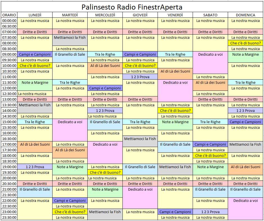
Task: Click the 07:00:00 time cell
Action: coord(9,32)
